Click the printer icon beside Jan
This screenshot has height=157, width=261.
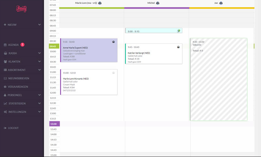[x=221, y=3]
